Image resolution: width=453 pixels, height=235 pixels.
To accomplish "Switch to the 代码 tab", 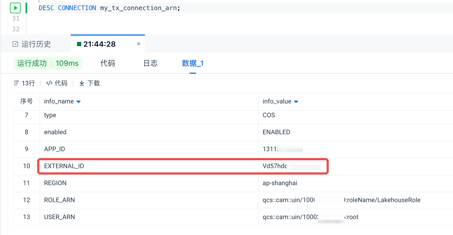I will (108, 63).
